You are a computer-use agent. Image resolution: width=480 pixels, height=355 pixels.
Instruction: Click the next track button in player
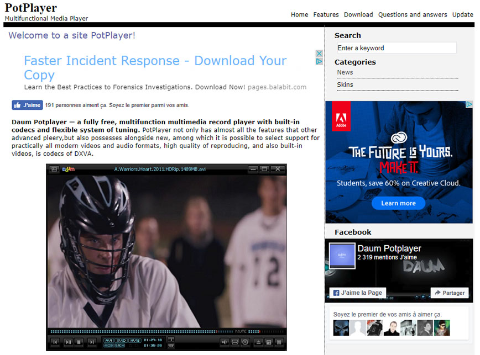(x=92, y=342)
